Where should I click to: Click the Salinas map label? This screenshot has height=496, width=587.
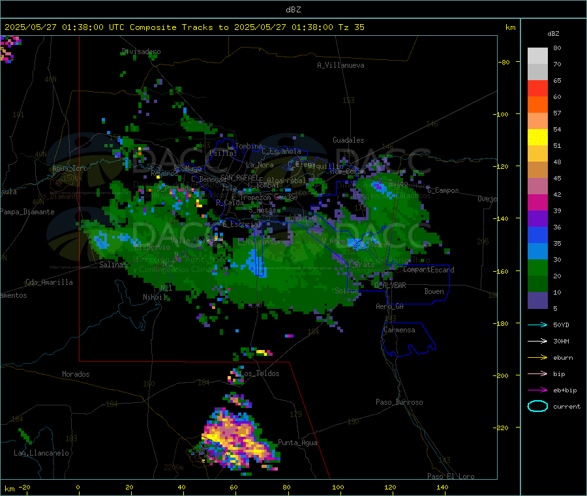(113, 265)
